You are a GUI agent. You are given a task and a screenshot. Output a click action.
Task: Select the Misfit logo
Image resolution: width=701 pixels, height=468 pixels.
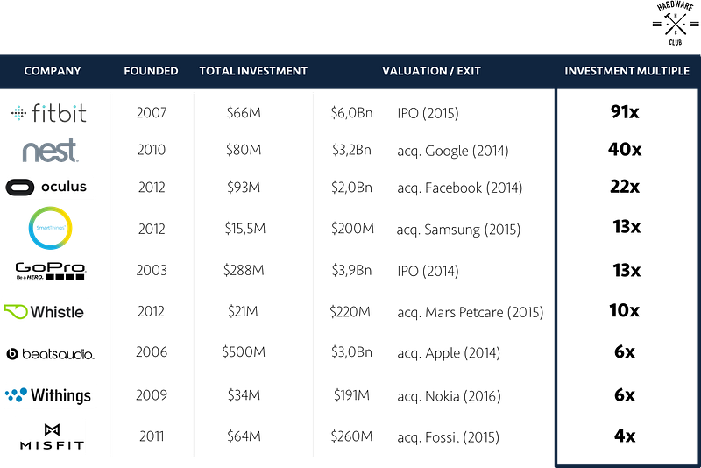coord(52,436)
